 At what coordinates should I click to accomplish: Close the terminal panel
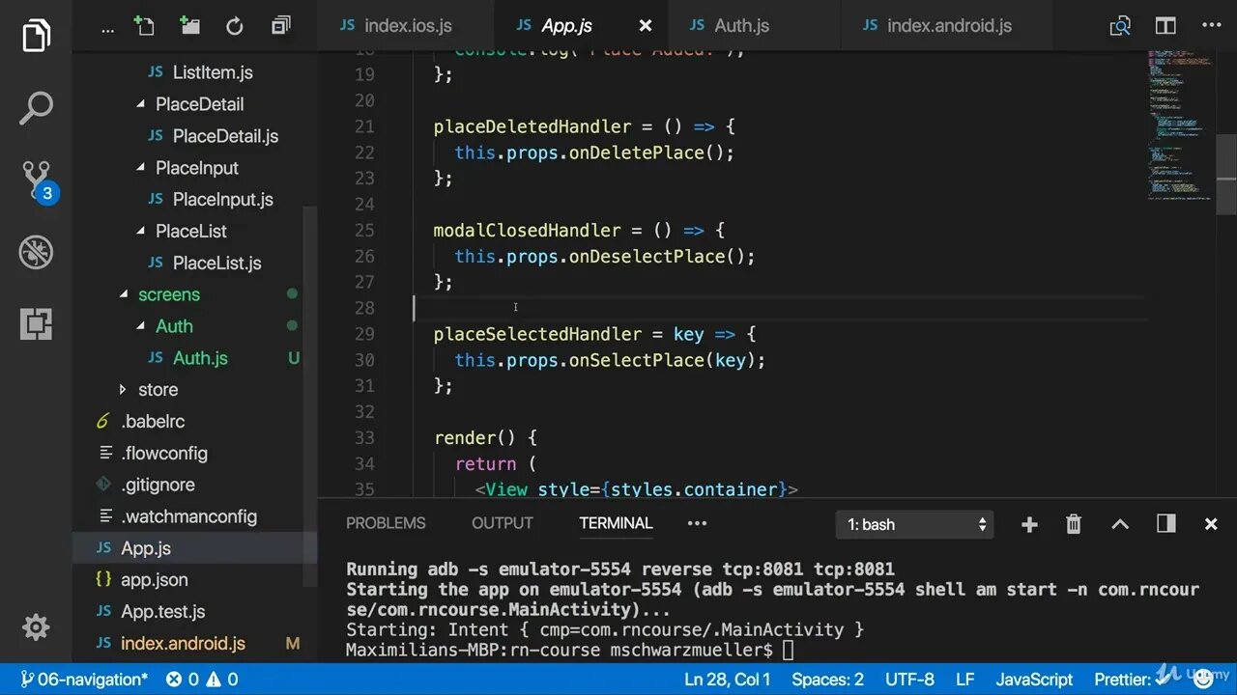tap(1211, 524)
